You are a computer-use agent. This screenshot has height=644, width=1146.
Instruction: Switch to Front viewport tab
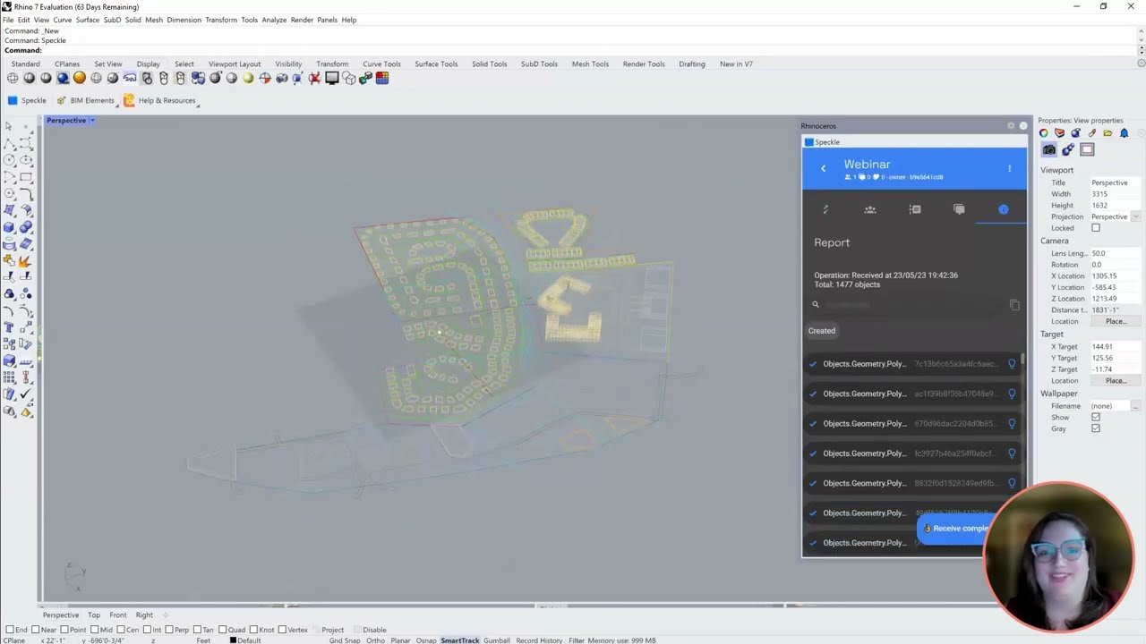pyautogui.click(x=117, y=615)
